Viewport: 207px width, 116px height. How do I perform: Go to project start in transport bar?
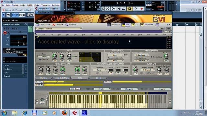pyautogui.click(x=103, y=9)
